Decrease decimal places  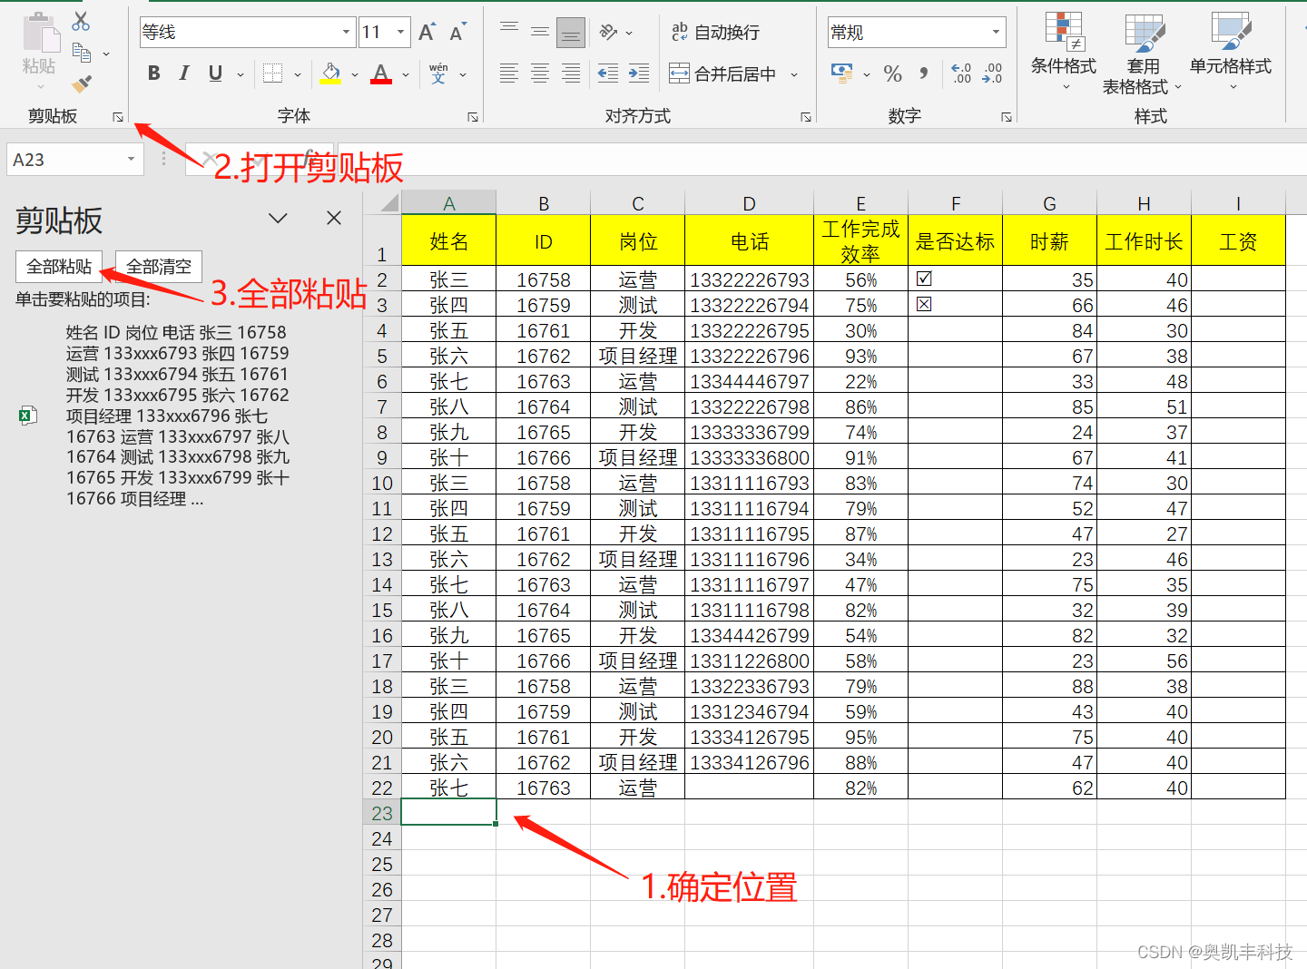(992, 73)
